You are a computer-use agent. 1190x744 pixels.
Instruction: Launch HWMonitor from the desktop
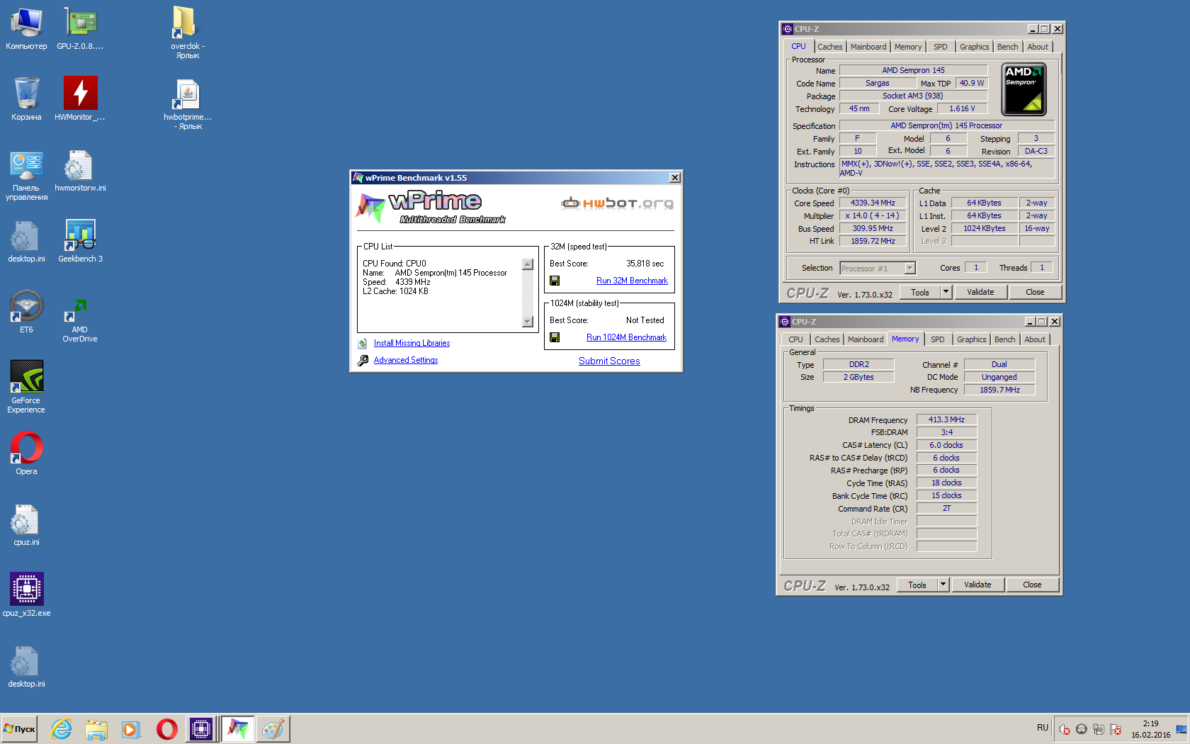[x=80, y=99]
